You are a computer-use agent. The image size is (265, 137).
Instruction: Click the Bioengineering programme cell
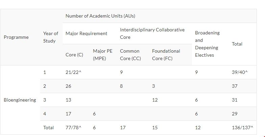click(20, 100)
